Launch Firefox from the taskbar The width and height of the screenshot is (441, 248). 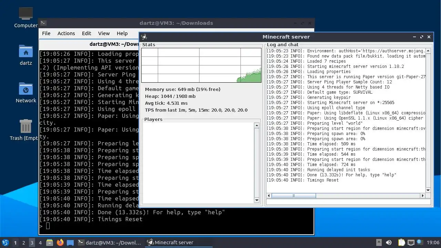point(60,242)
